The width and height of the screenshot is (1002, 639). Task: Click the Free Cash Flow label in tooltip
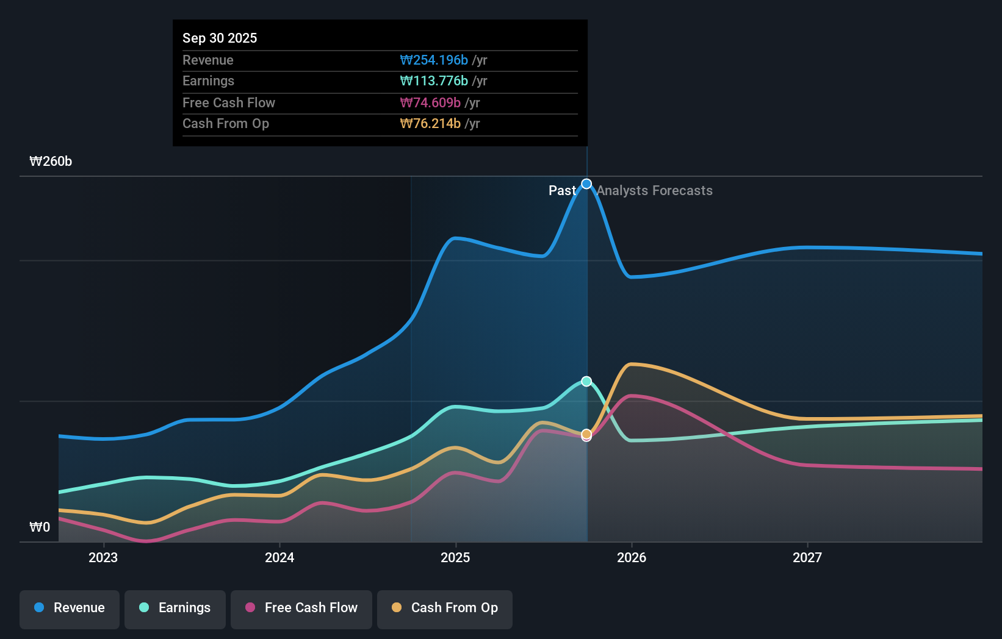pos(229,103)
